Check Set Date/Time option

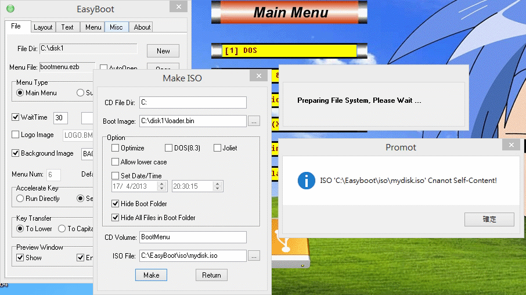[x=116, y=176]
